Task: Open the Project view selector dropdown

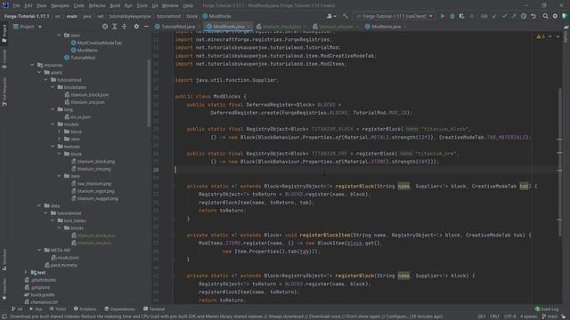Action: [x=28, y=27]
